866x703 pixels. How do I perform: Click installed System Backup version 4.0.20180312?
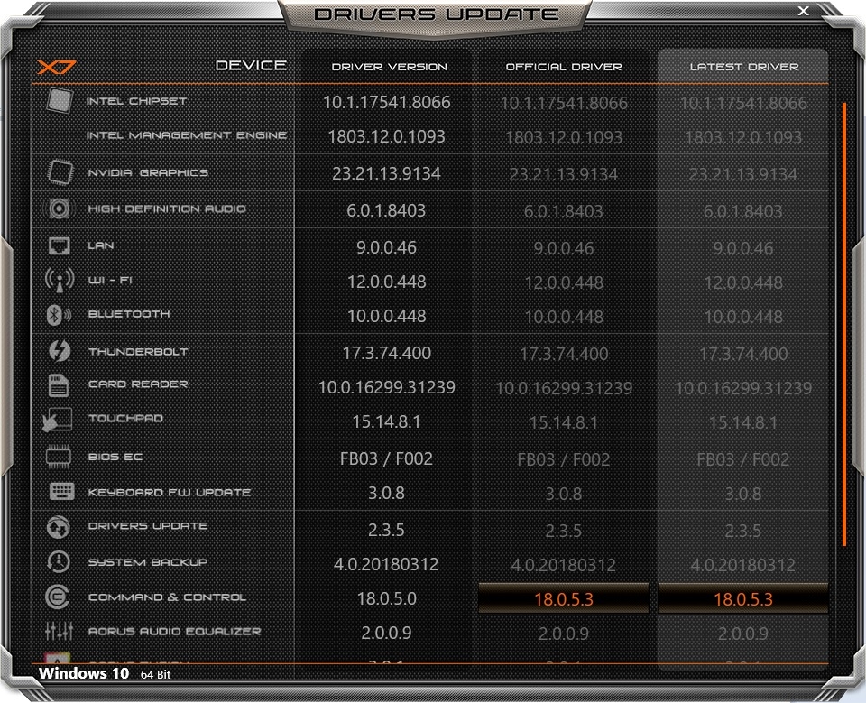[x=387, y=564]
